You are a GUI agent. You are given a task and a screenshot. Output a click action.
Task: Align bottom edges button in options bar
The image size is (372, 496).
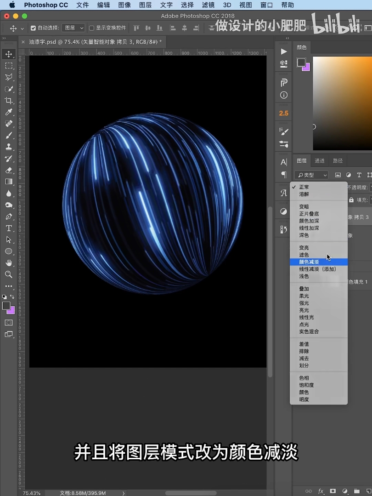click(x=160, y=28)
